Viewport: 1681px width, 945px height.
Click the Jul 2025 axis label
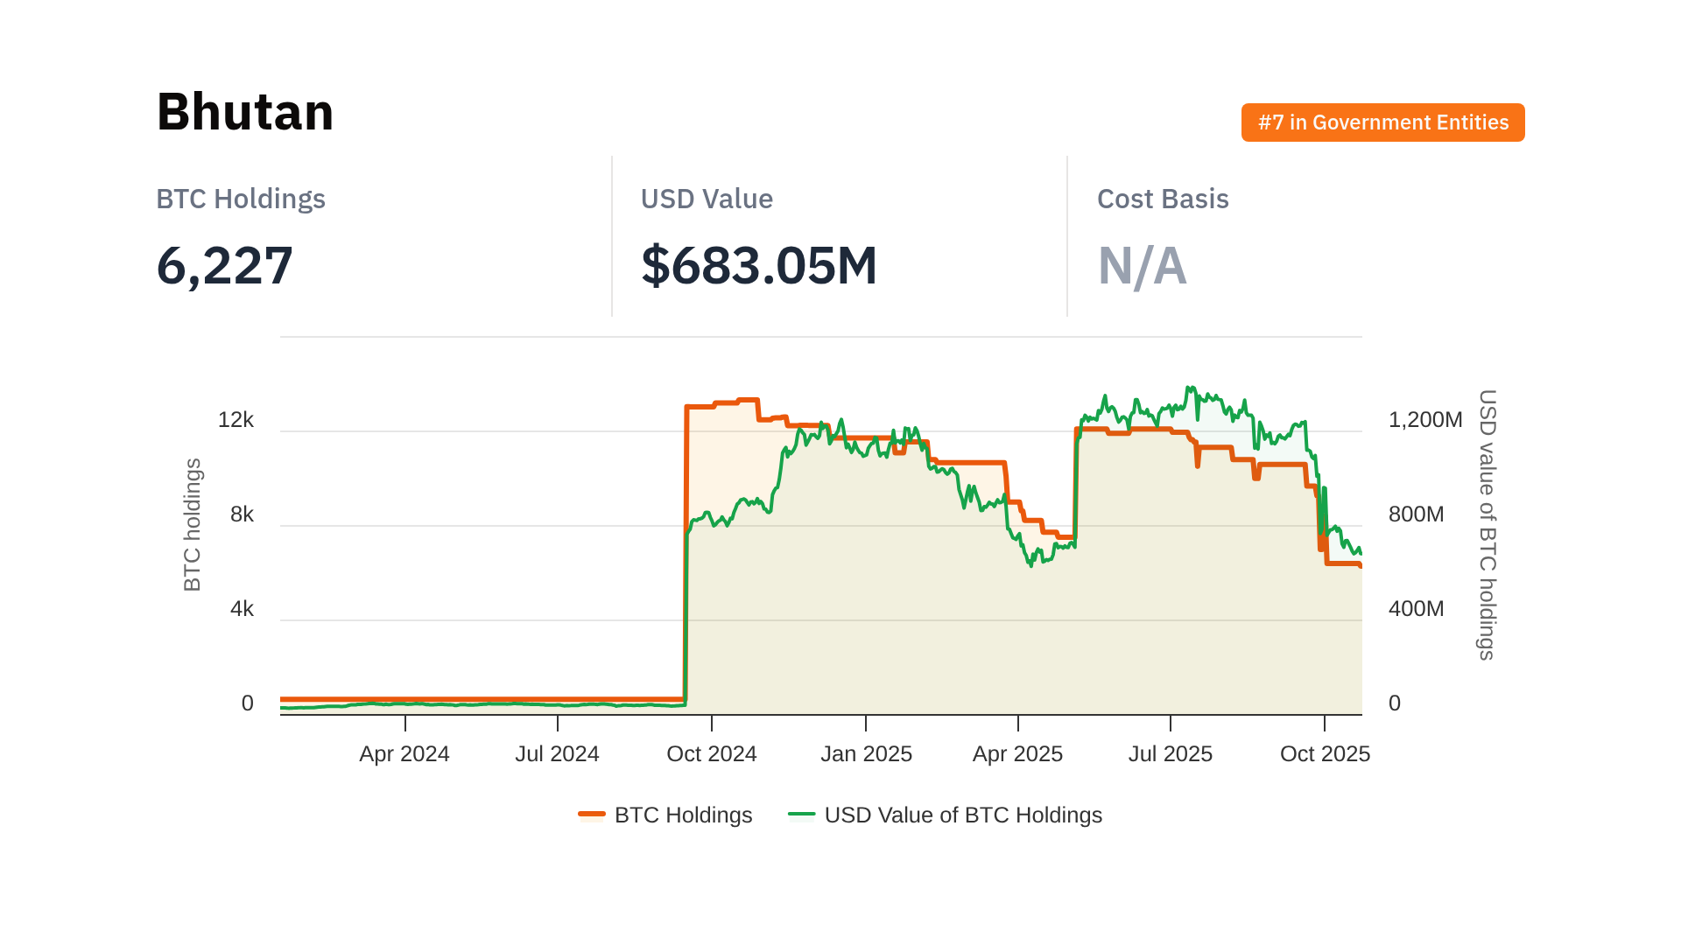click(1170, 753)
